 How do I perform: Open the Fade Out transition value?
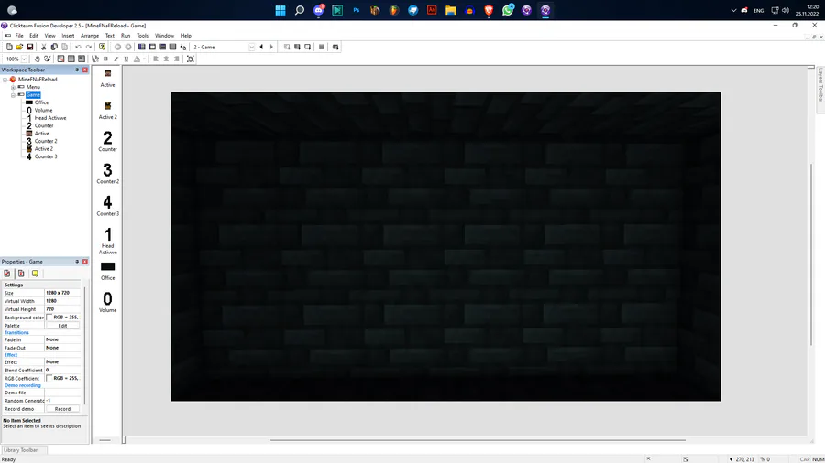click(63, 348)
